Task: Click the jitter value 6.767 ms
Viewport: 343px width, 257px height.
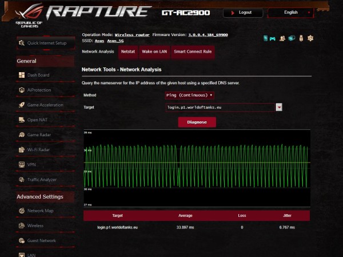Action: point(287,227)
